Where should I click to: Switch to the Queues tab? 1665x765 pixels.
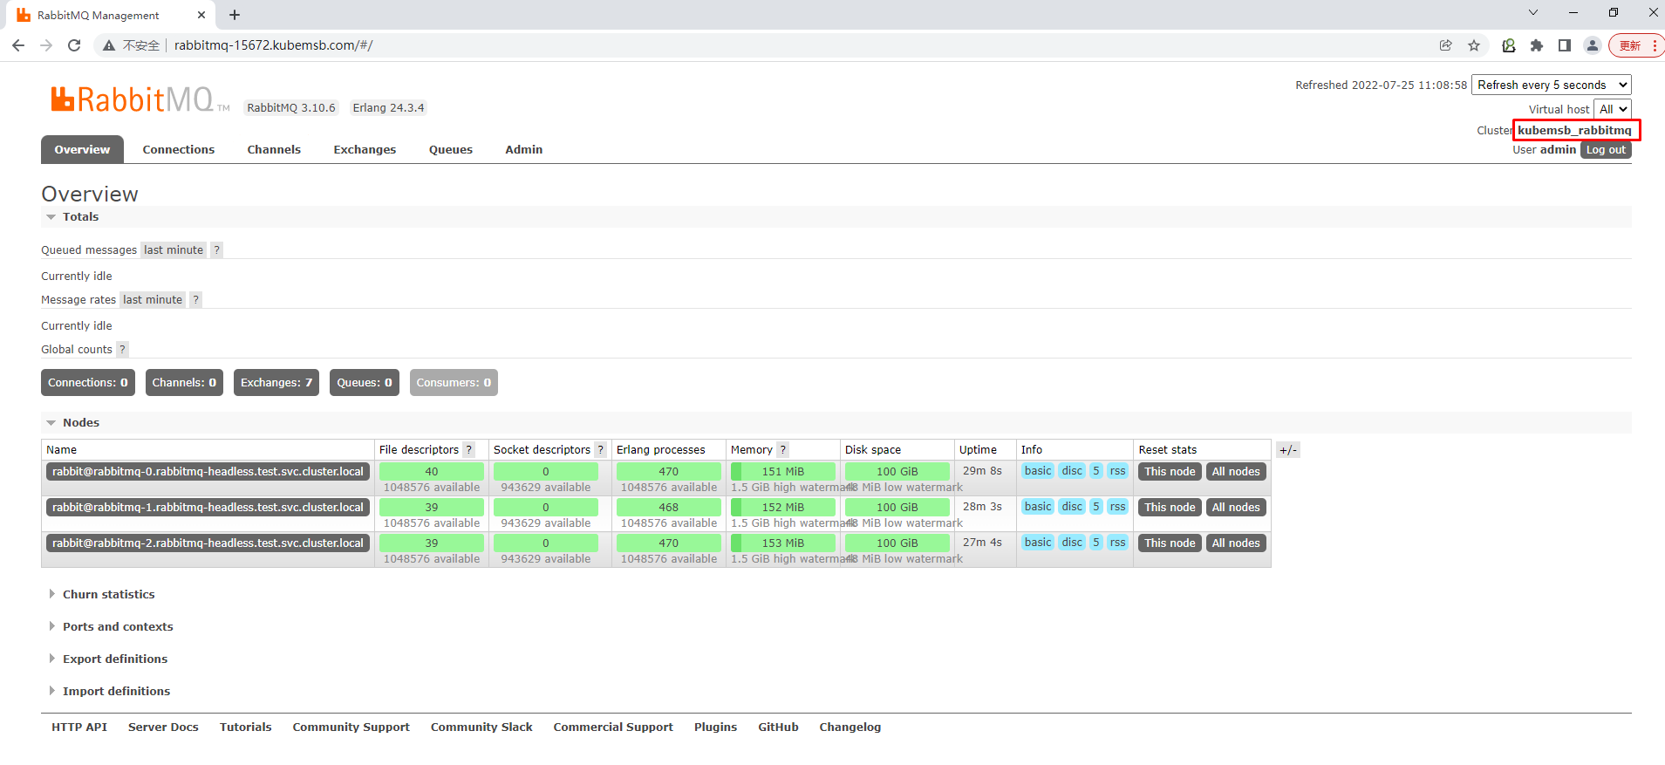click(x=451, y=150)
